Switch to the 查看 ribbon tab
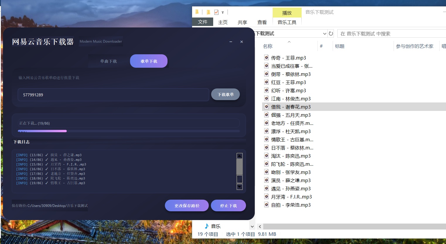The image size is (446, 244). tap(262, 22)
